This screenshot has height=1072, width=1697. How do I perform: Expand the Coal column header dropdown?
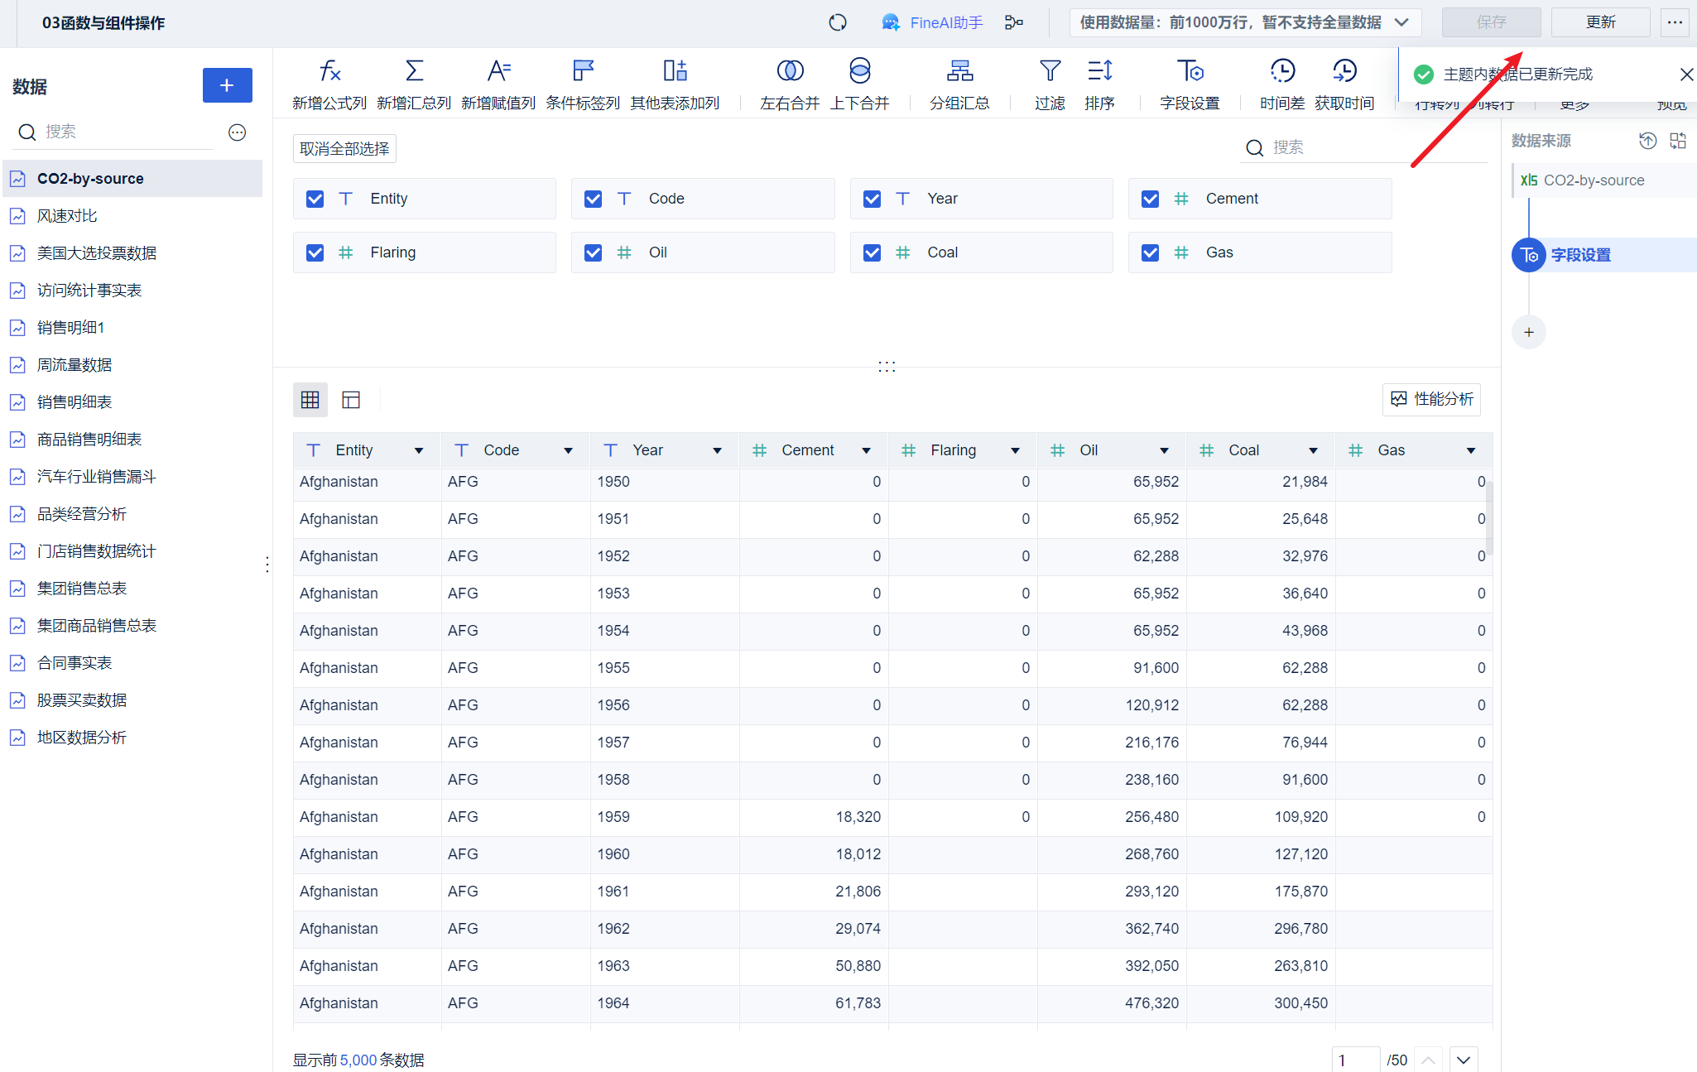[1313, 450]
